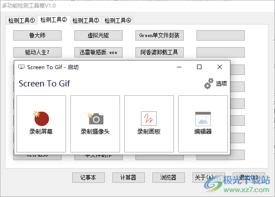The width and height of the screenshot is (275, 197).
Task: Open 计算器 calculator
Action: 128,177
